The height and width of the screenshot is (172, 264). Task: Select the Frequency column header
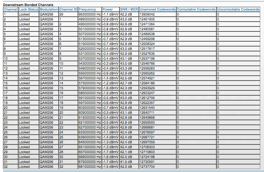click(87, 9)
